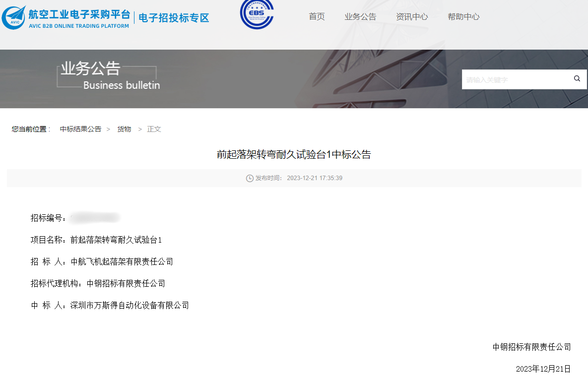
Task: Click the AVIC airplane logo icon
Action: [14, 17]
